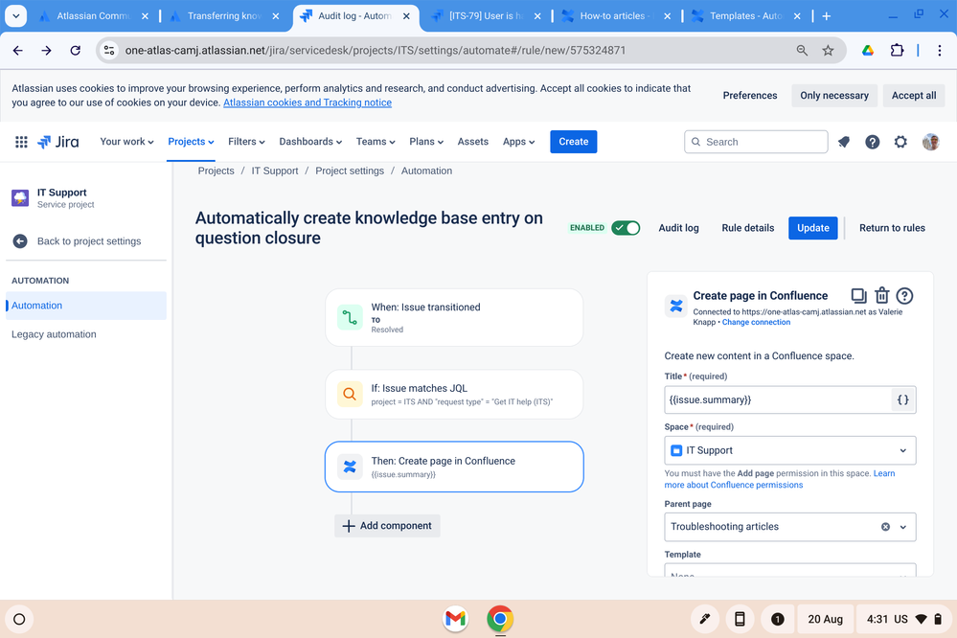The height and width of the screenshot is (638, 957).
Task: Open the user profile avatar
Action: tap(930, 142)
